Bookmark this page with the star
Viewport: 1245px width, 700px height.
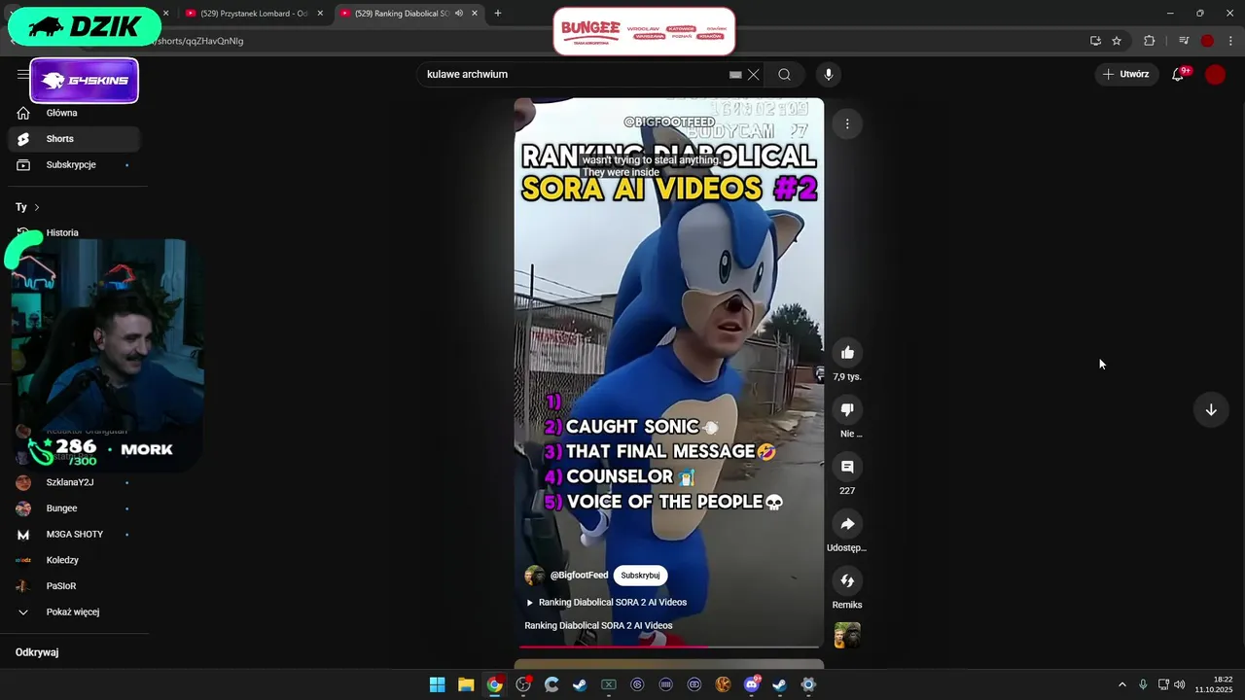[1117, 41]
